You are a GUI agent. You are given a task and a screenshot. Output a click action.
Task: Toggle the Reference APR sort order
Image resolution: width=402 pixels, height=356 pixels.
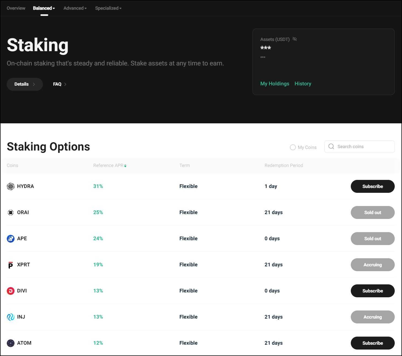tap(125, 165)
